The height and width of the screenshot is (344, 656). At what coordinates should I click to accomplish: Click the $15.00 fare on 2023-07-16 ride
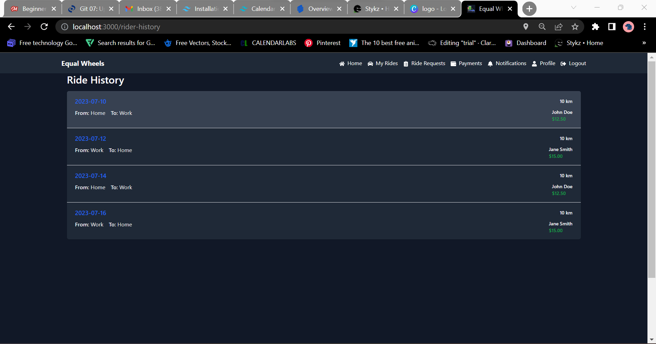556,230
